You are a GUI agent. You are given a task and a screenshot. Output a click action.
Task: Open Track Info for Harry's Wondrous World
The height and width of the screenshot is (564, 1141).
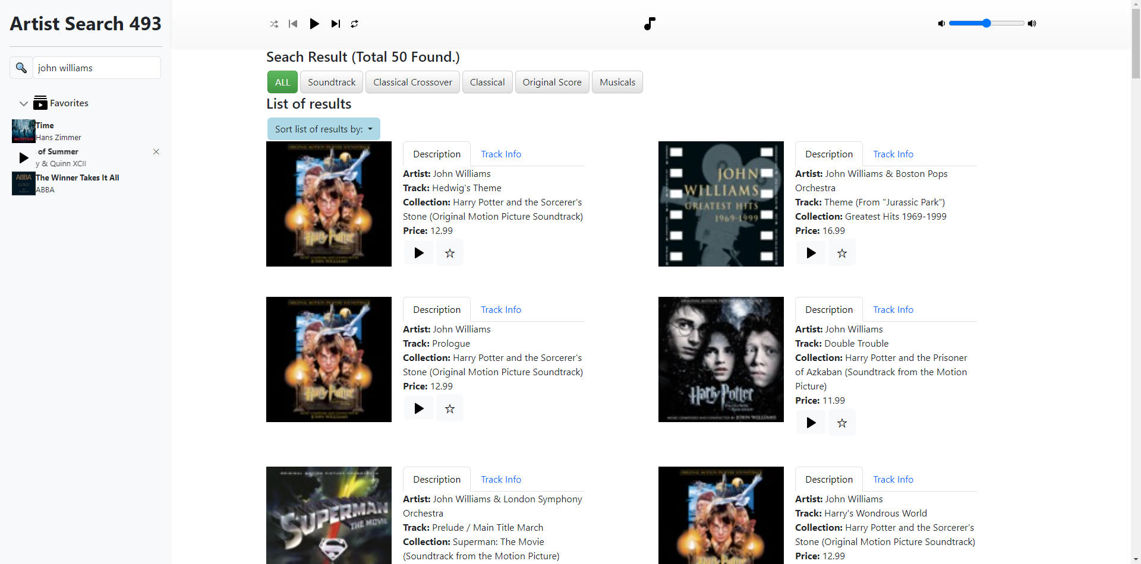point(893,479)
